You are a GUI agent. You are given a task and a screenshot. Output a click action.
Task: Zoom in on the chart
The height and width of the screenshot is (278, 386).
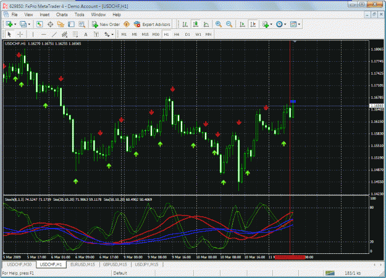point(219,24)
